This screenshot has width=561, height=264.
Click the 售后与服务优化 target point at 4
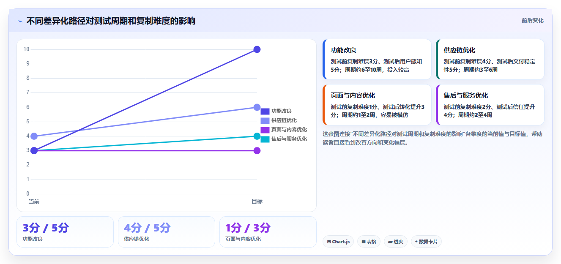(x=257, y=136)
